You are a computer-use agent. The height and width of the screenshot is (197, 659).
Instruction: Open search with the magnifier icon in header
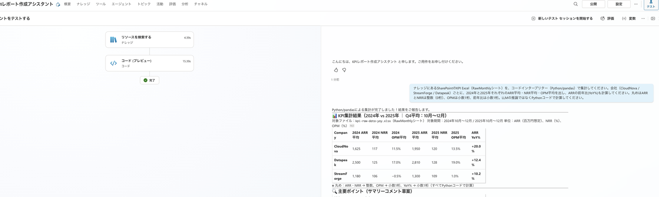[x=575, y=4]
